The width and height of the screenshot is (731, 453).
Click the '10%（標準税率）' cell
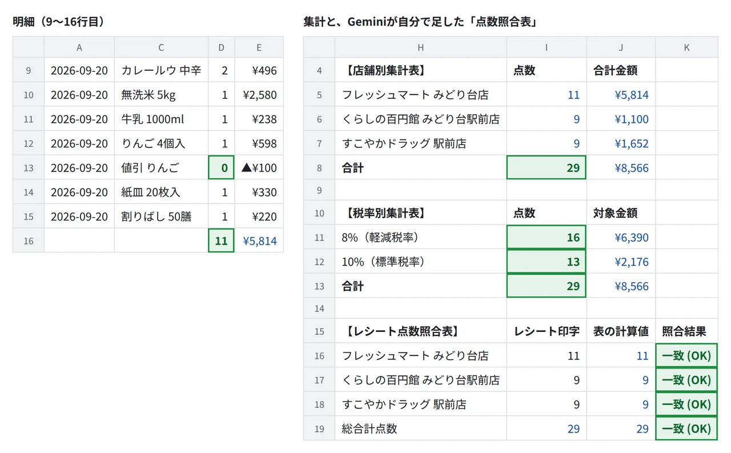(x=420, y=262)
